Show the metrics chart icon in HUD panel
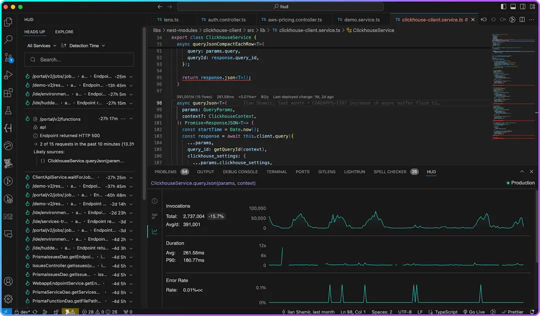This screenshot has height=316, width=540. (154, 231)
